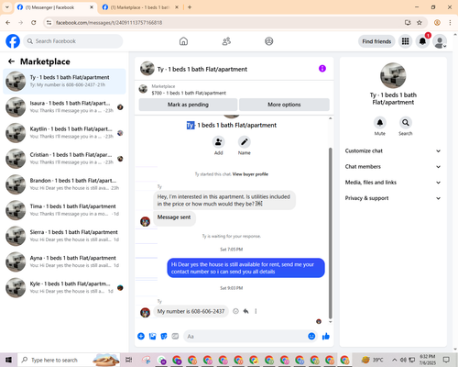Image resolution: width=458 pixels, height=367 pixels.
Task: Open Sierra's conversation
Action: (64, 236)
